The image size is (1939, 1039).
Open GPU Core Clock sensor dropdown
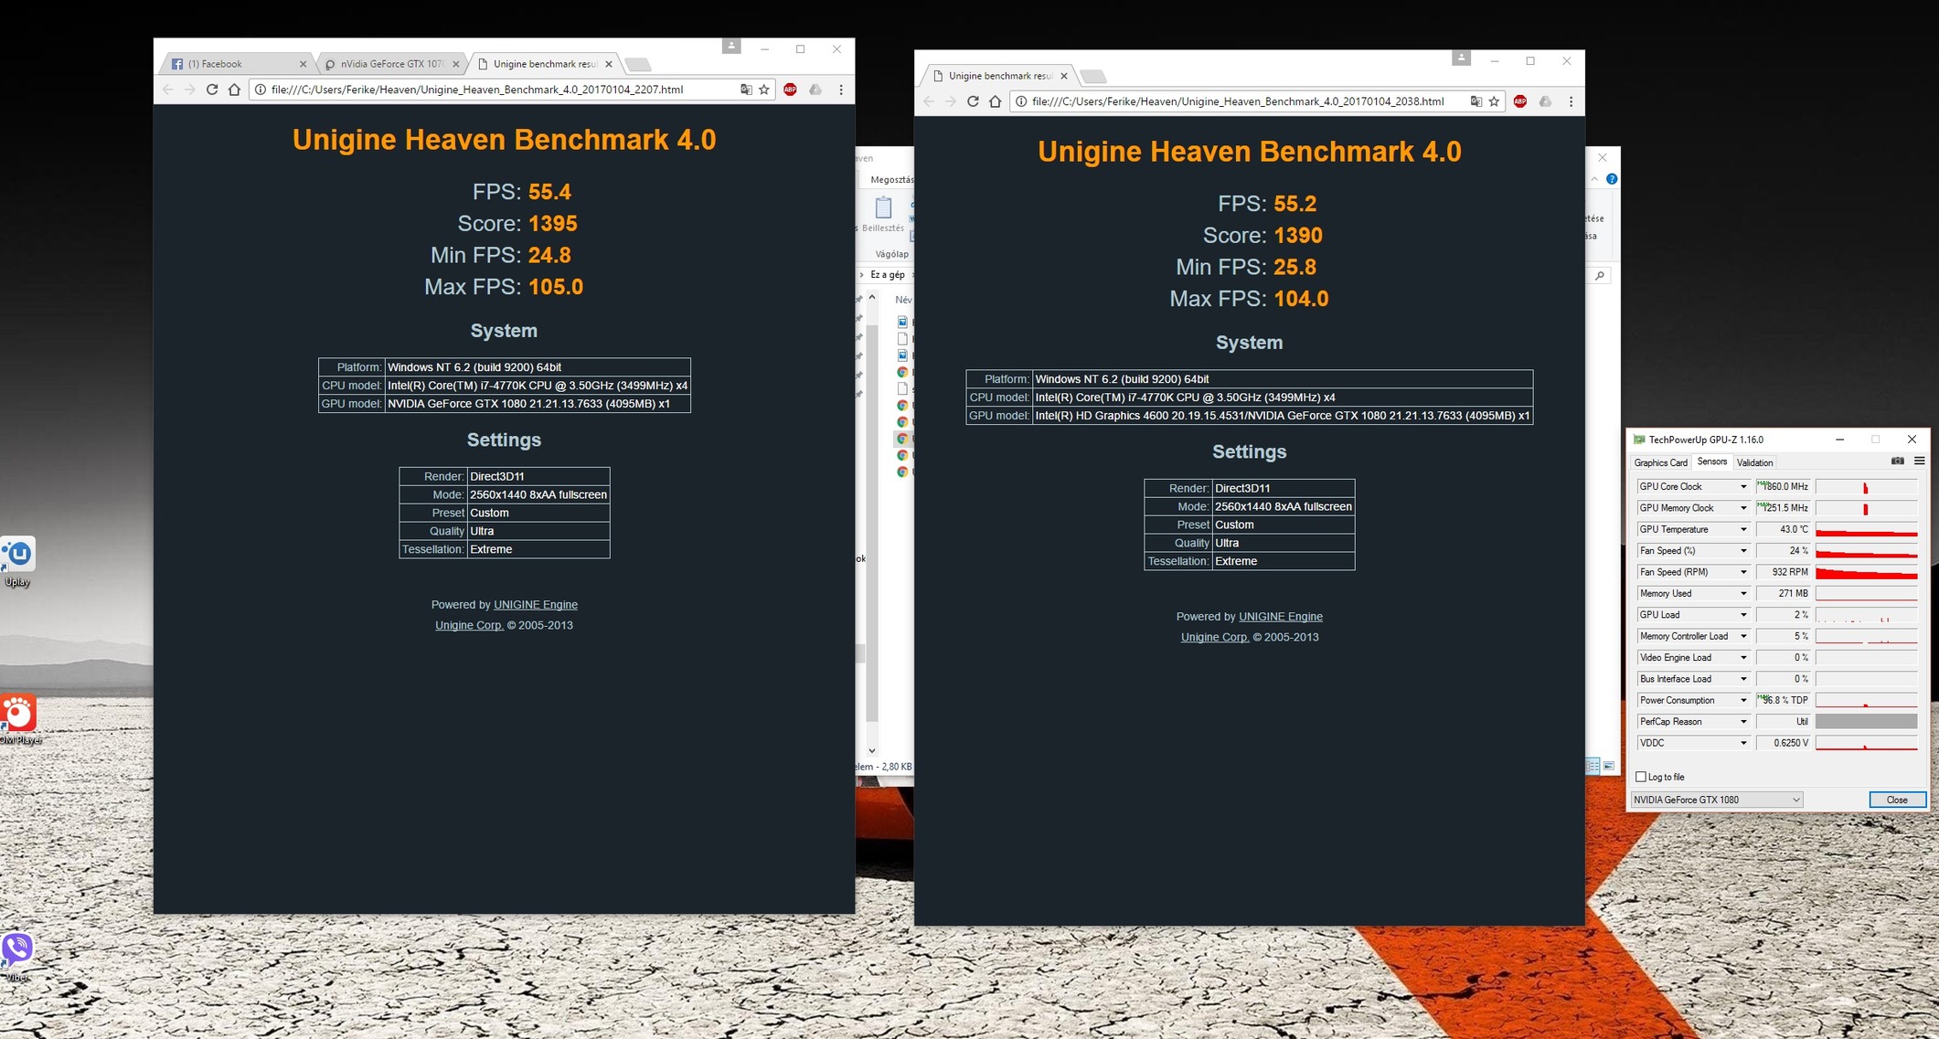[1743, 486]
